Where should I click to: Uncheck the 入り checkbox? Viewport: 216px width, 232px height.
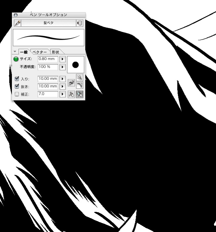pos(17,78)
